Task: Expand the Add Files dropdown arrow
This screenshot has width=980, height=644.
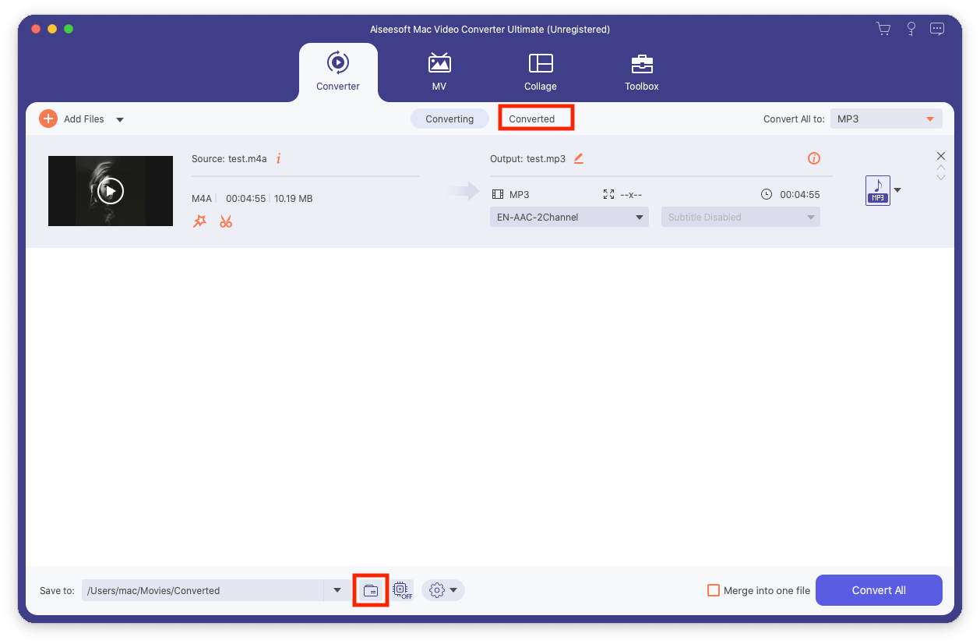Action: pos(120,119)
